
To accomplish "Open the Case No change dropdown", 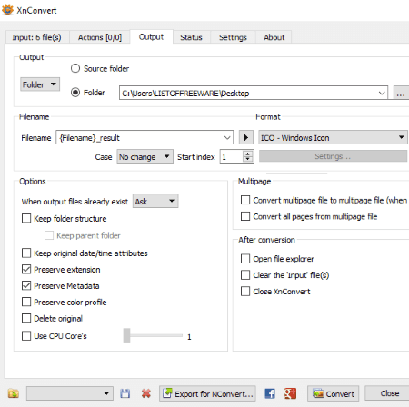I will pos(145,157).
